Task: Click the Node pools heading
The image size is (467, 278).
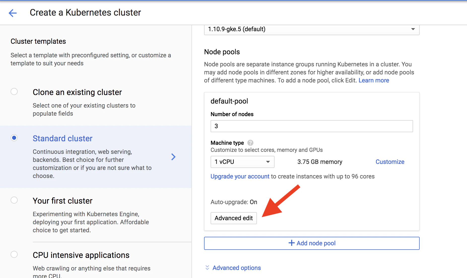Action: coord(222,52)
